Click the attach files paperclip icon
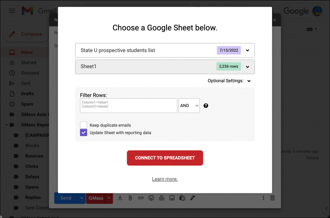Image resolution: width=330 pixels, height=218 pixels. click(x=130, y=198)
